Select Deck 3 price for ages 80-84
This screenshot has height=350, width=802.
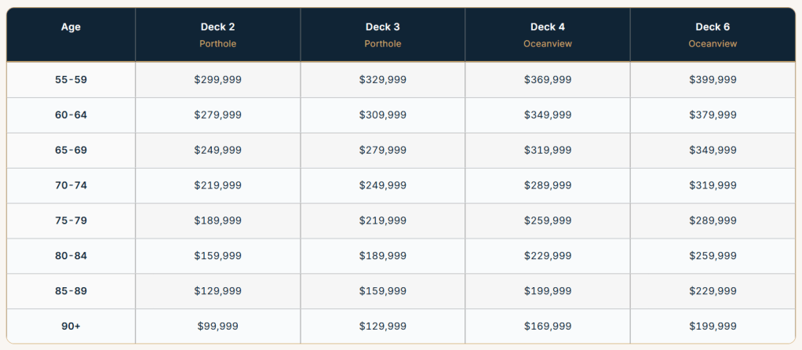(382, 256)
